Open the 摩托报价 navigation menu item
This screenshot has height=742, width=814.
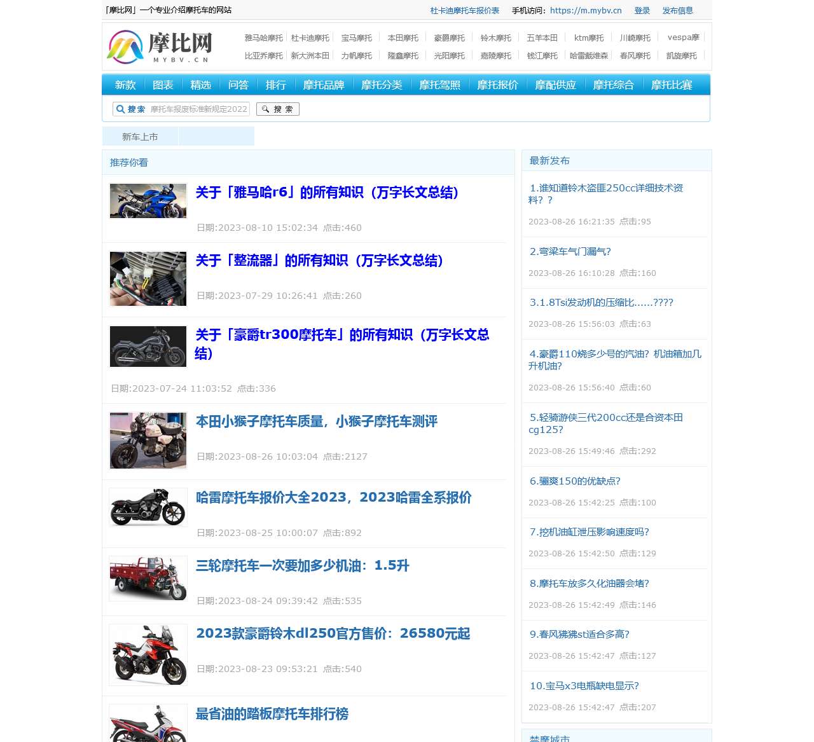tap(497, 85)
